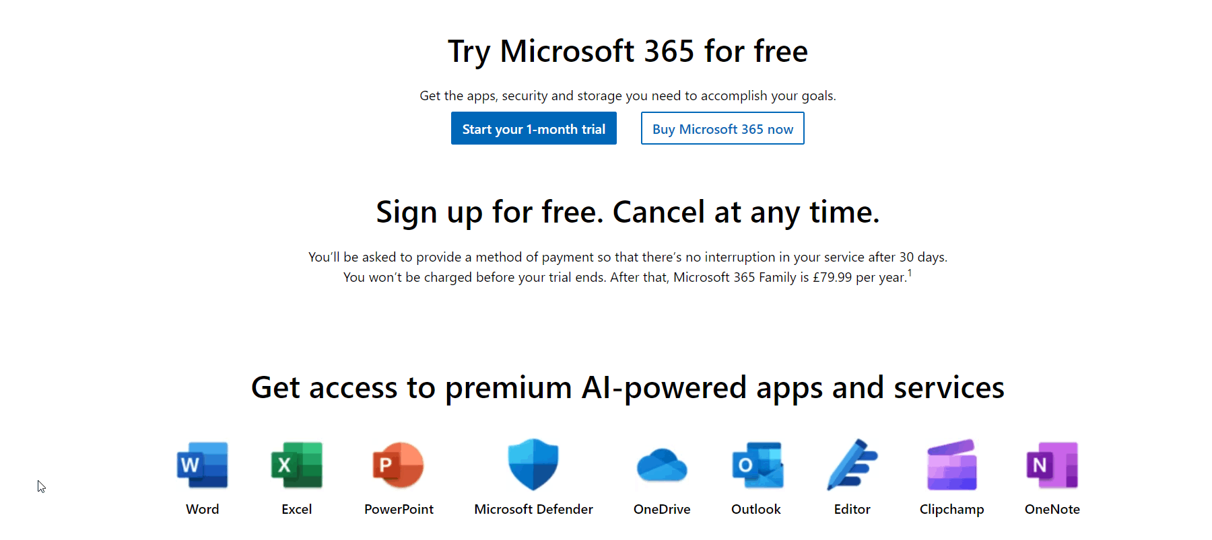Image resolution: width=1212 pixels, height=540 pixels.
Task: Click the Microsoft Defender label
Action: point(533,509)
